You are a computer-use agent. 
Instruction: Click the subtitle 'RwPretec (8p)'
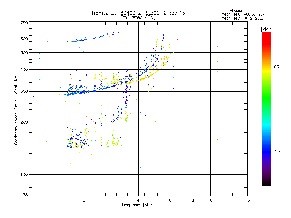[x=138, y=17]
